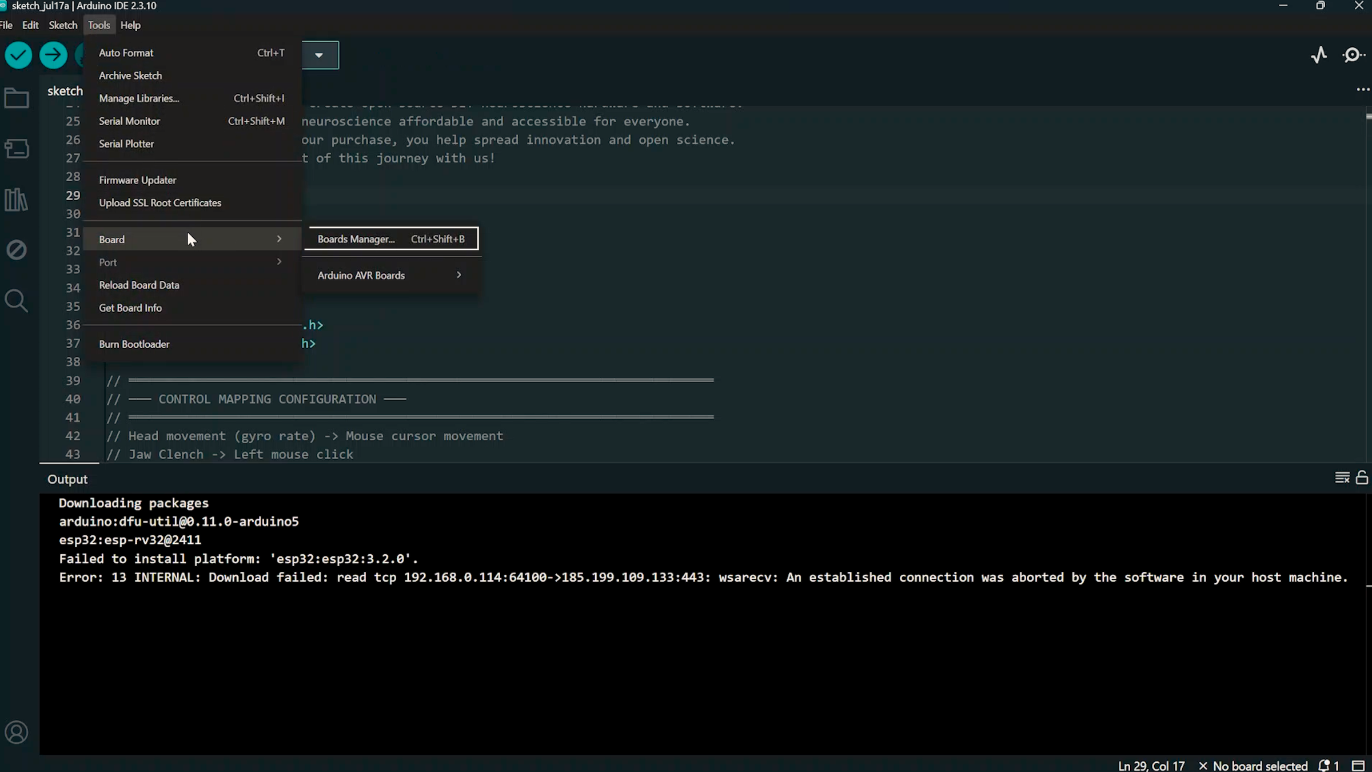
Task: Click arduino:dfu-util@0.11.0-arduino5 output line
Action: 178,522
